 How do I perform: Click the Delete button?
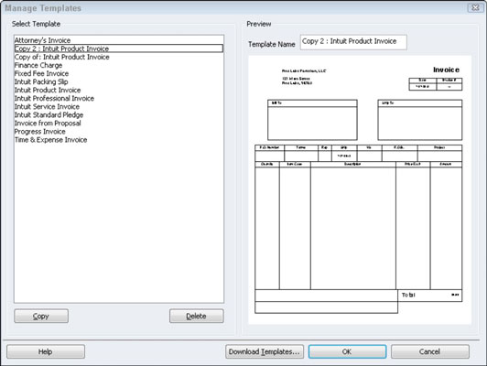(x=196, y=316)
